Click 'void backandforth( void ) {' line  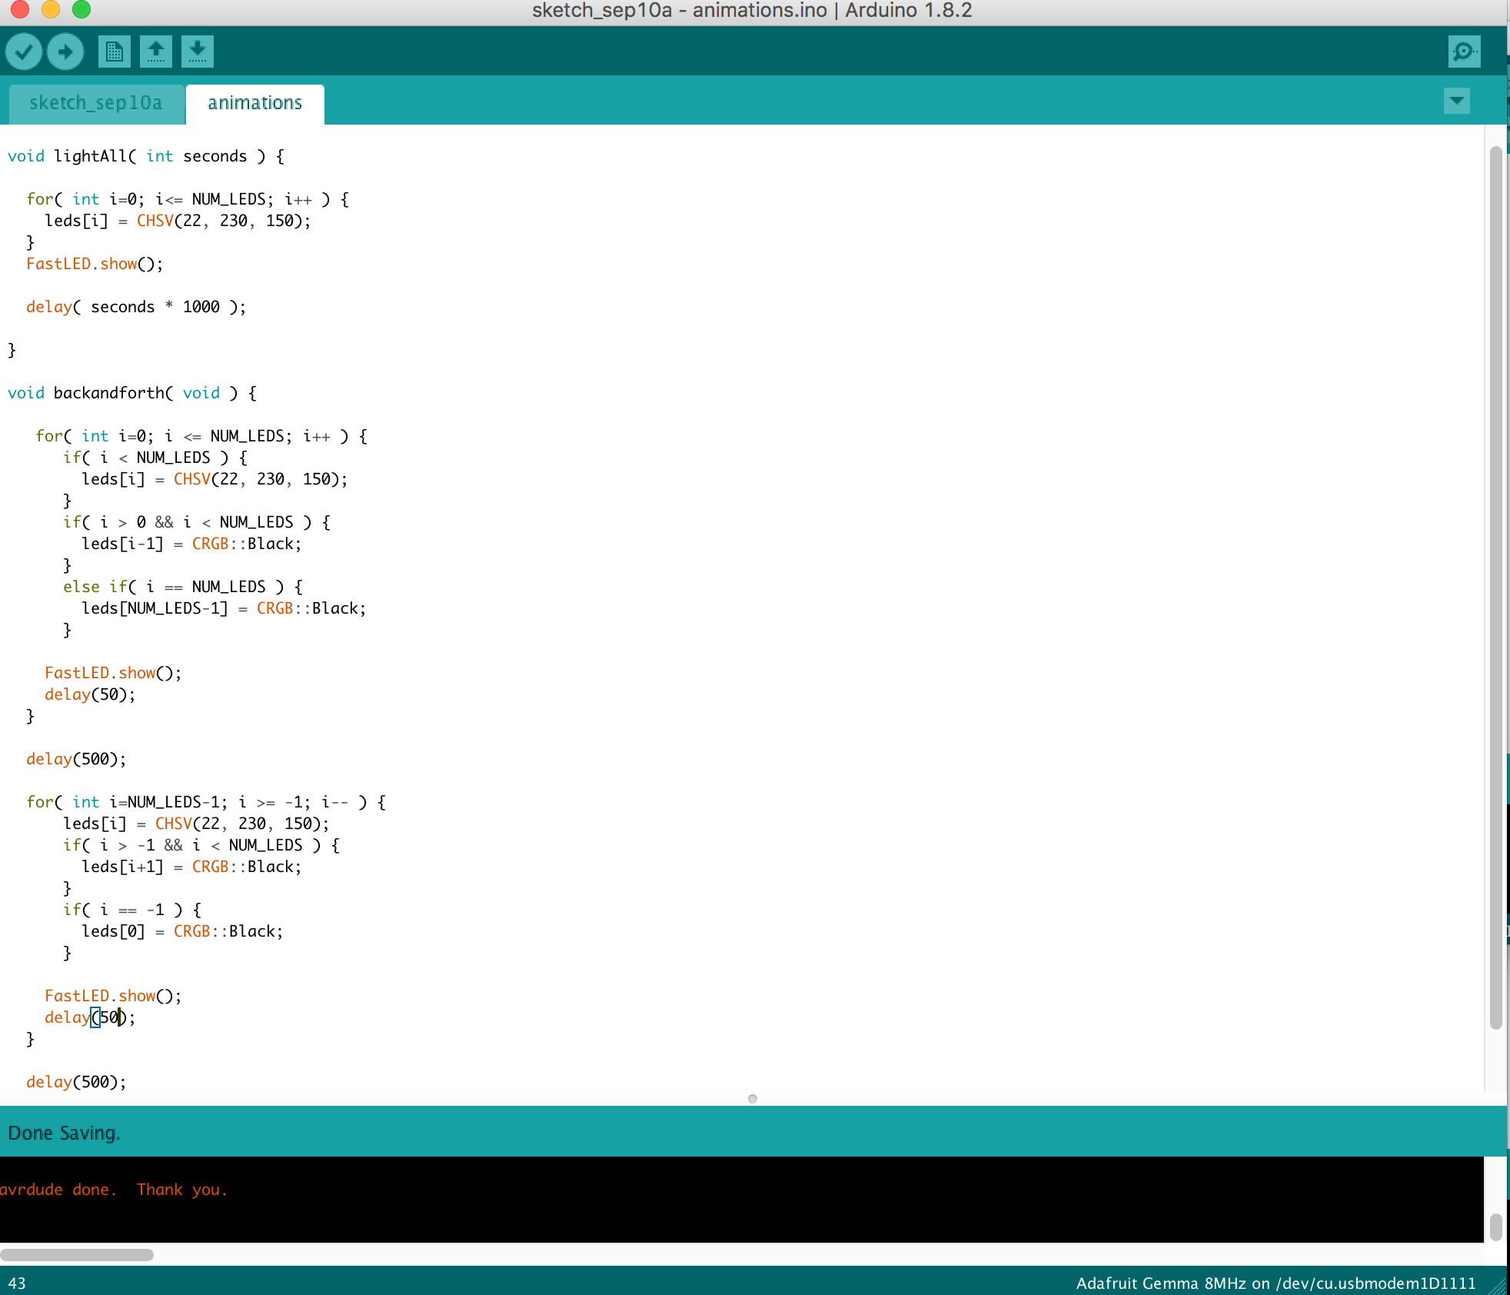click(x=132, y=393)
